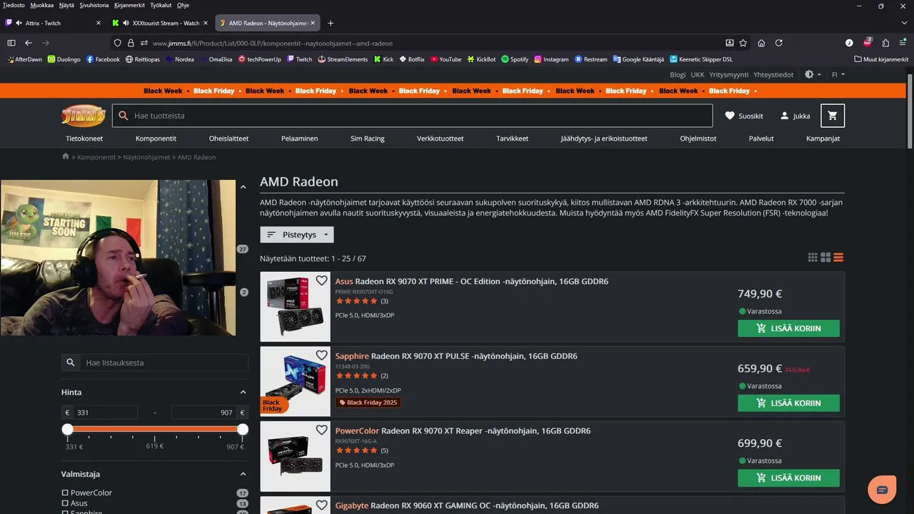Open the browser sidebar toggle

point(11,43)
